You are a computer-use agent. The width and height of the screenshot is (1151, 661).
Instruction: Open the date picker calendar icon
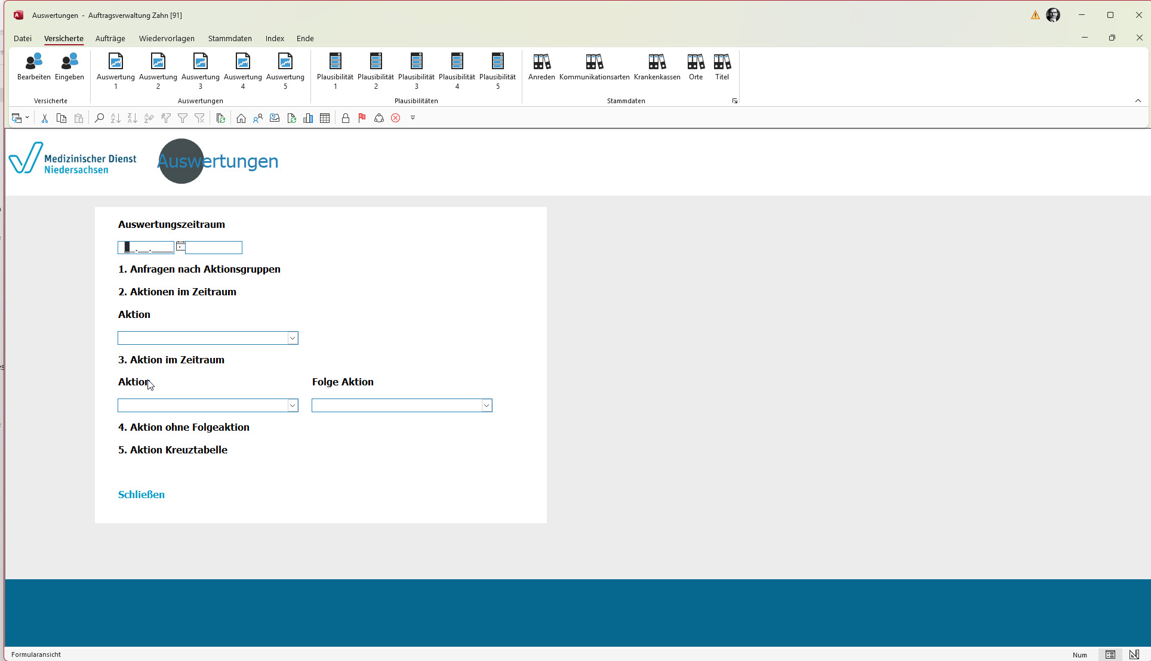pyautogui.click(x=180, y=246)
